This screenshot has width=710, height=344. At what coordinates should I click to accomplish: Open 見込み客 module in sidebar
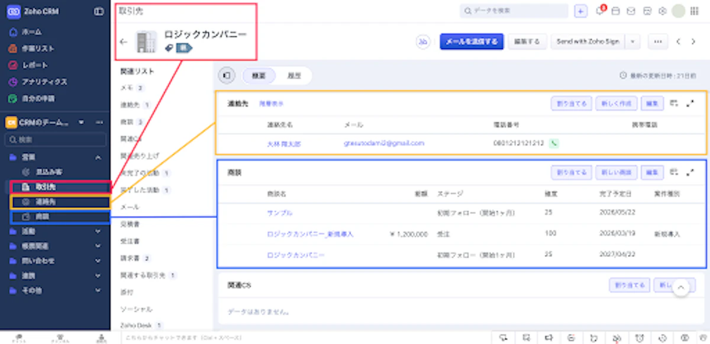tap(50, 172)
